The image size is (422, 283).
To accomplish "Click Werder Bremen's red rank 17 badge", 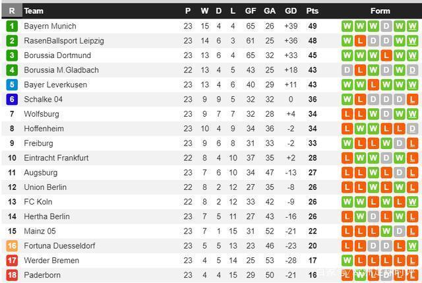I will coord(12,261).
